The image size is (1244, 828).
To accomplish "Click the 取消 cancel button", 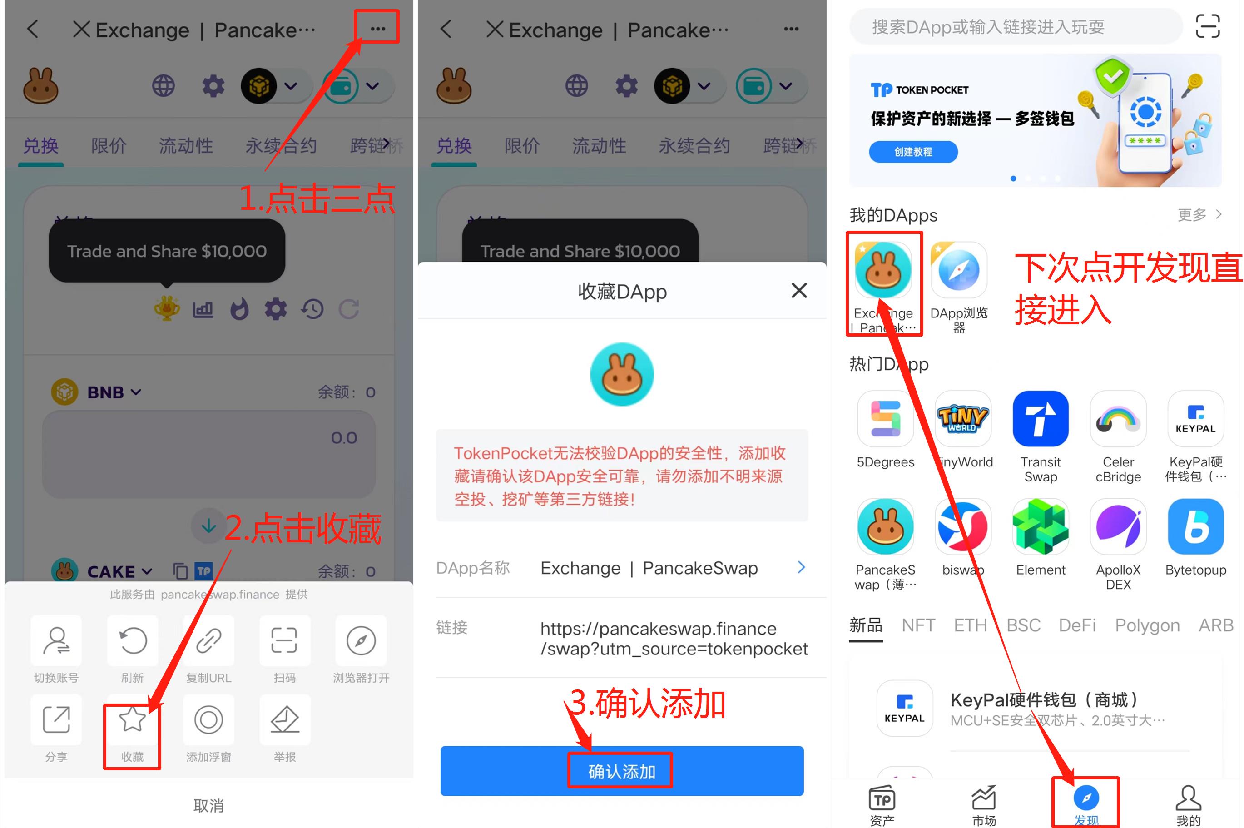I will pos(207,802).
